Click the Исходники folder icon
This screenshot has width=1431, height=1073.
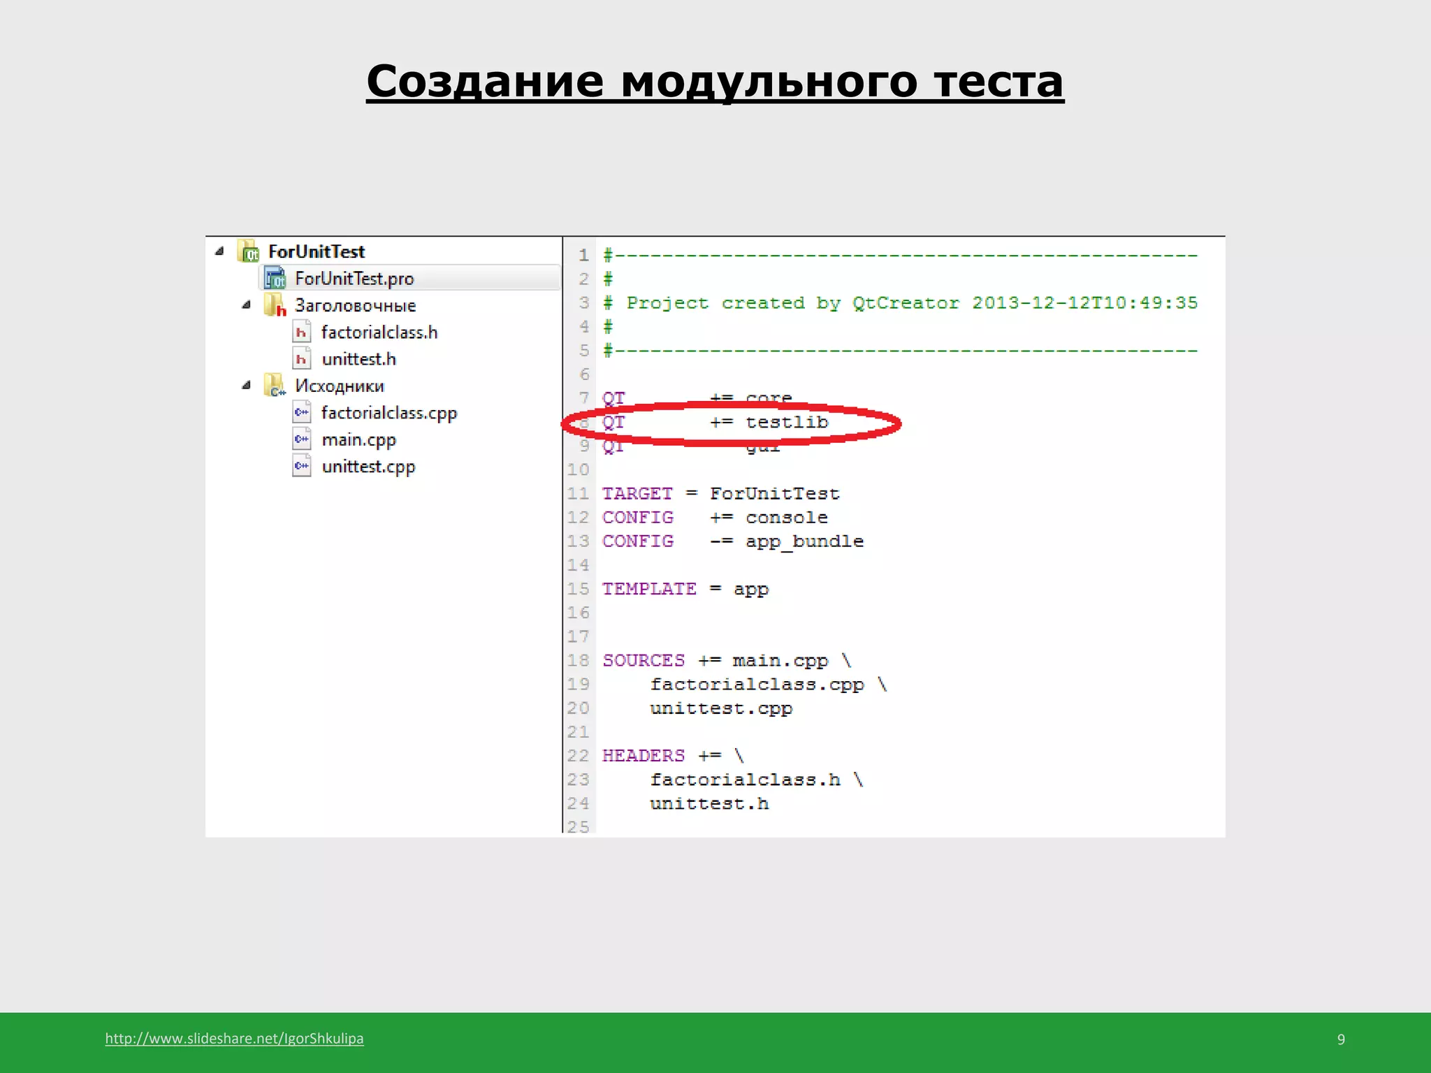pyautogui.click(x=275, y=386)
